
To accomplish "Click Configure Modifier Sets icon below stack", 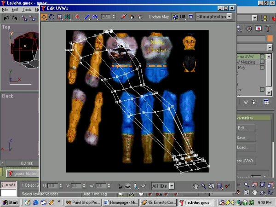I will pos(266,102).
